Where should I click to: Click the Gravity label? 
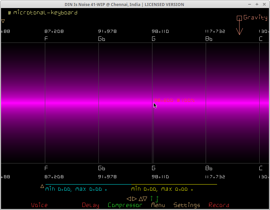(x=255, y=17)
